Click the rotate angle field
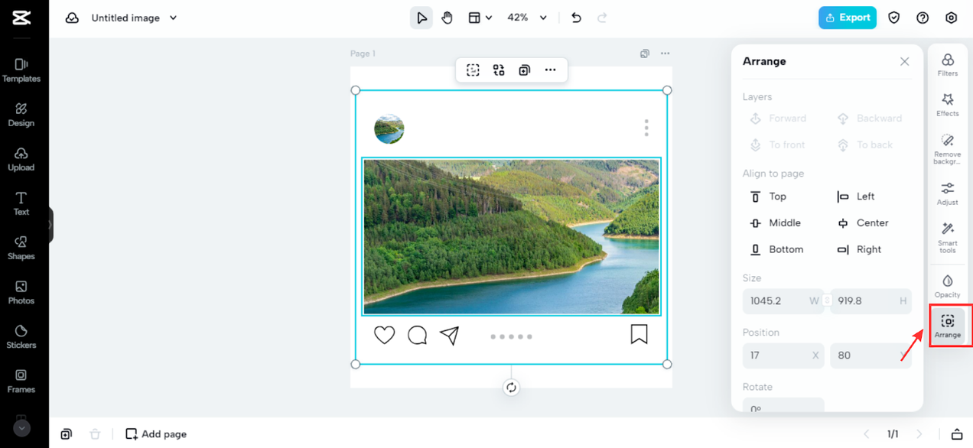 [x=783, y=405]
